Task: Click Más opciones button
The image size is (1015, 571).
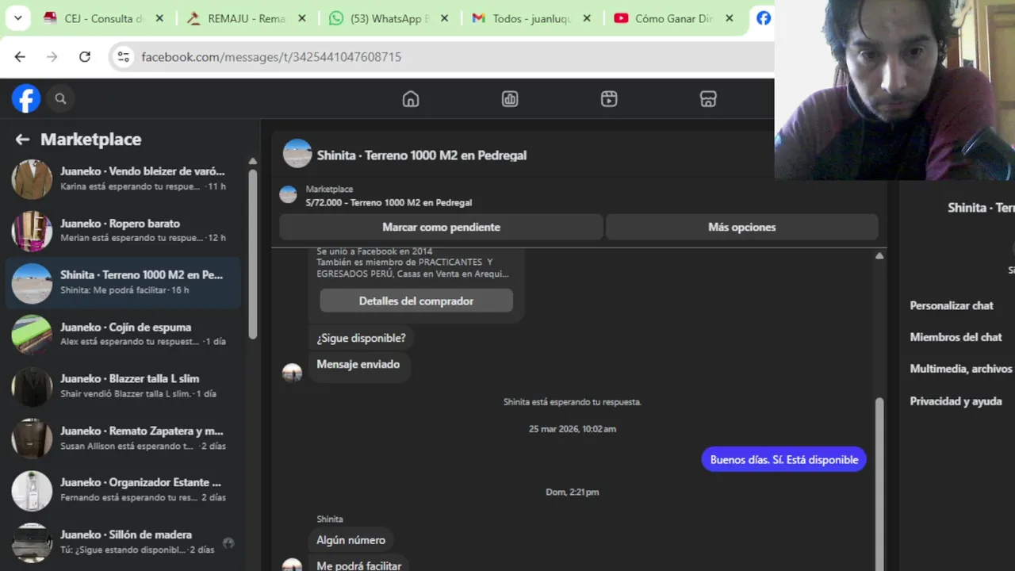Action: [741, 227]
